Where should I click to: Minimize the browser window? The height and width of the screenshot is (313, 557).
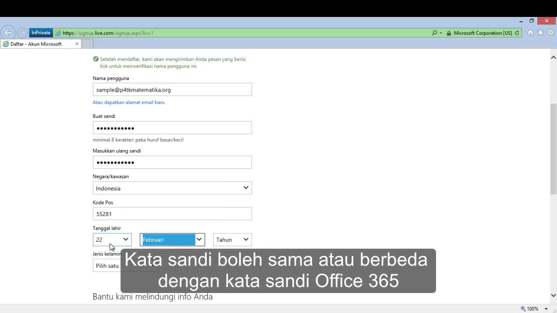point(521,21)
